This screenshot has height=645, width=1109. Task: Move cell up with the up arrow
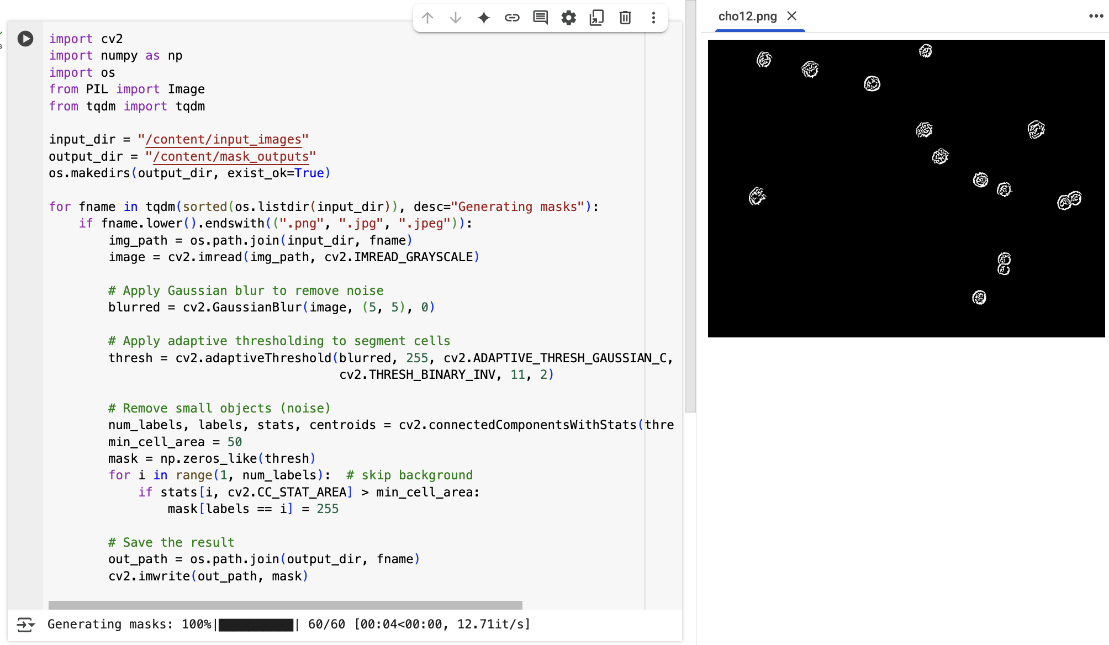click(427, 18)
